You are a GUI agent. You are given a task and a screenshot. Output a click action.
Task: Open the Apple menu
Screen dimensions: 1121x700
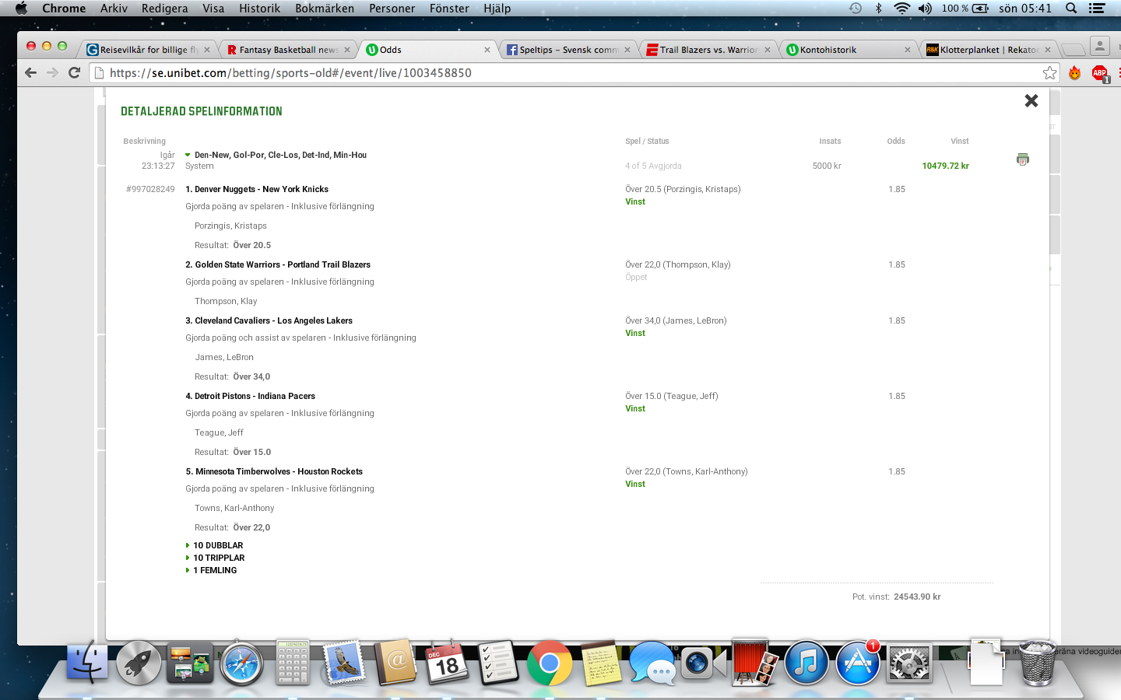pos(21,9)
